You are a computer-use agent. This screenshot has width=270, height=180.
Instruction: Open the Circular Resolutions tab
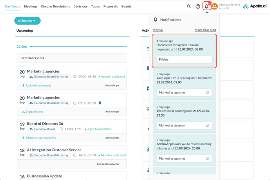click(55, 7)
